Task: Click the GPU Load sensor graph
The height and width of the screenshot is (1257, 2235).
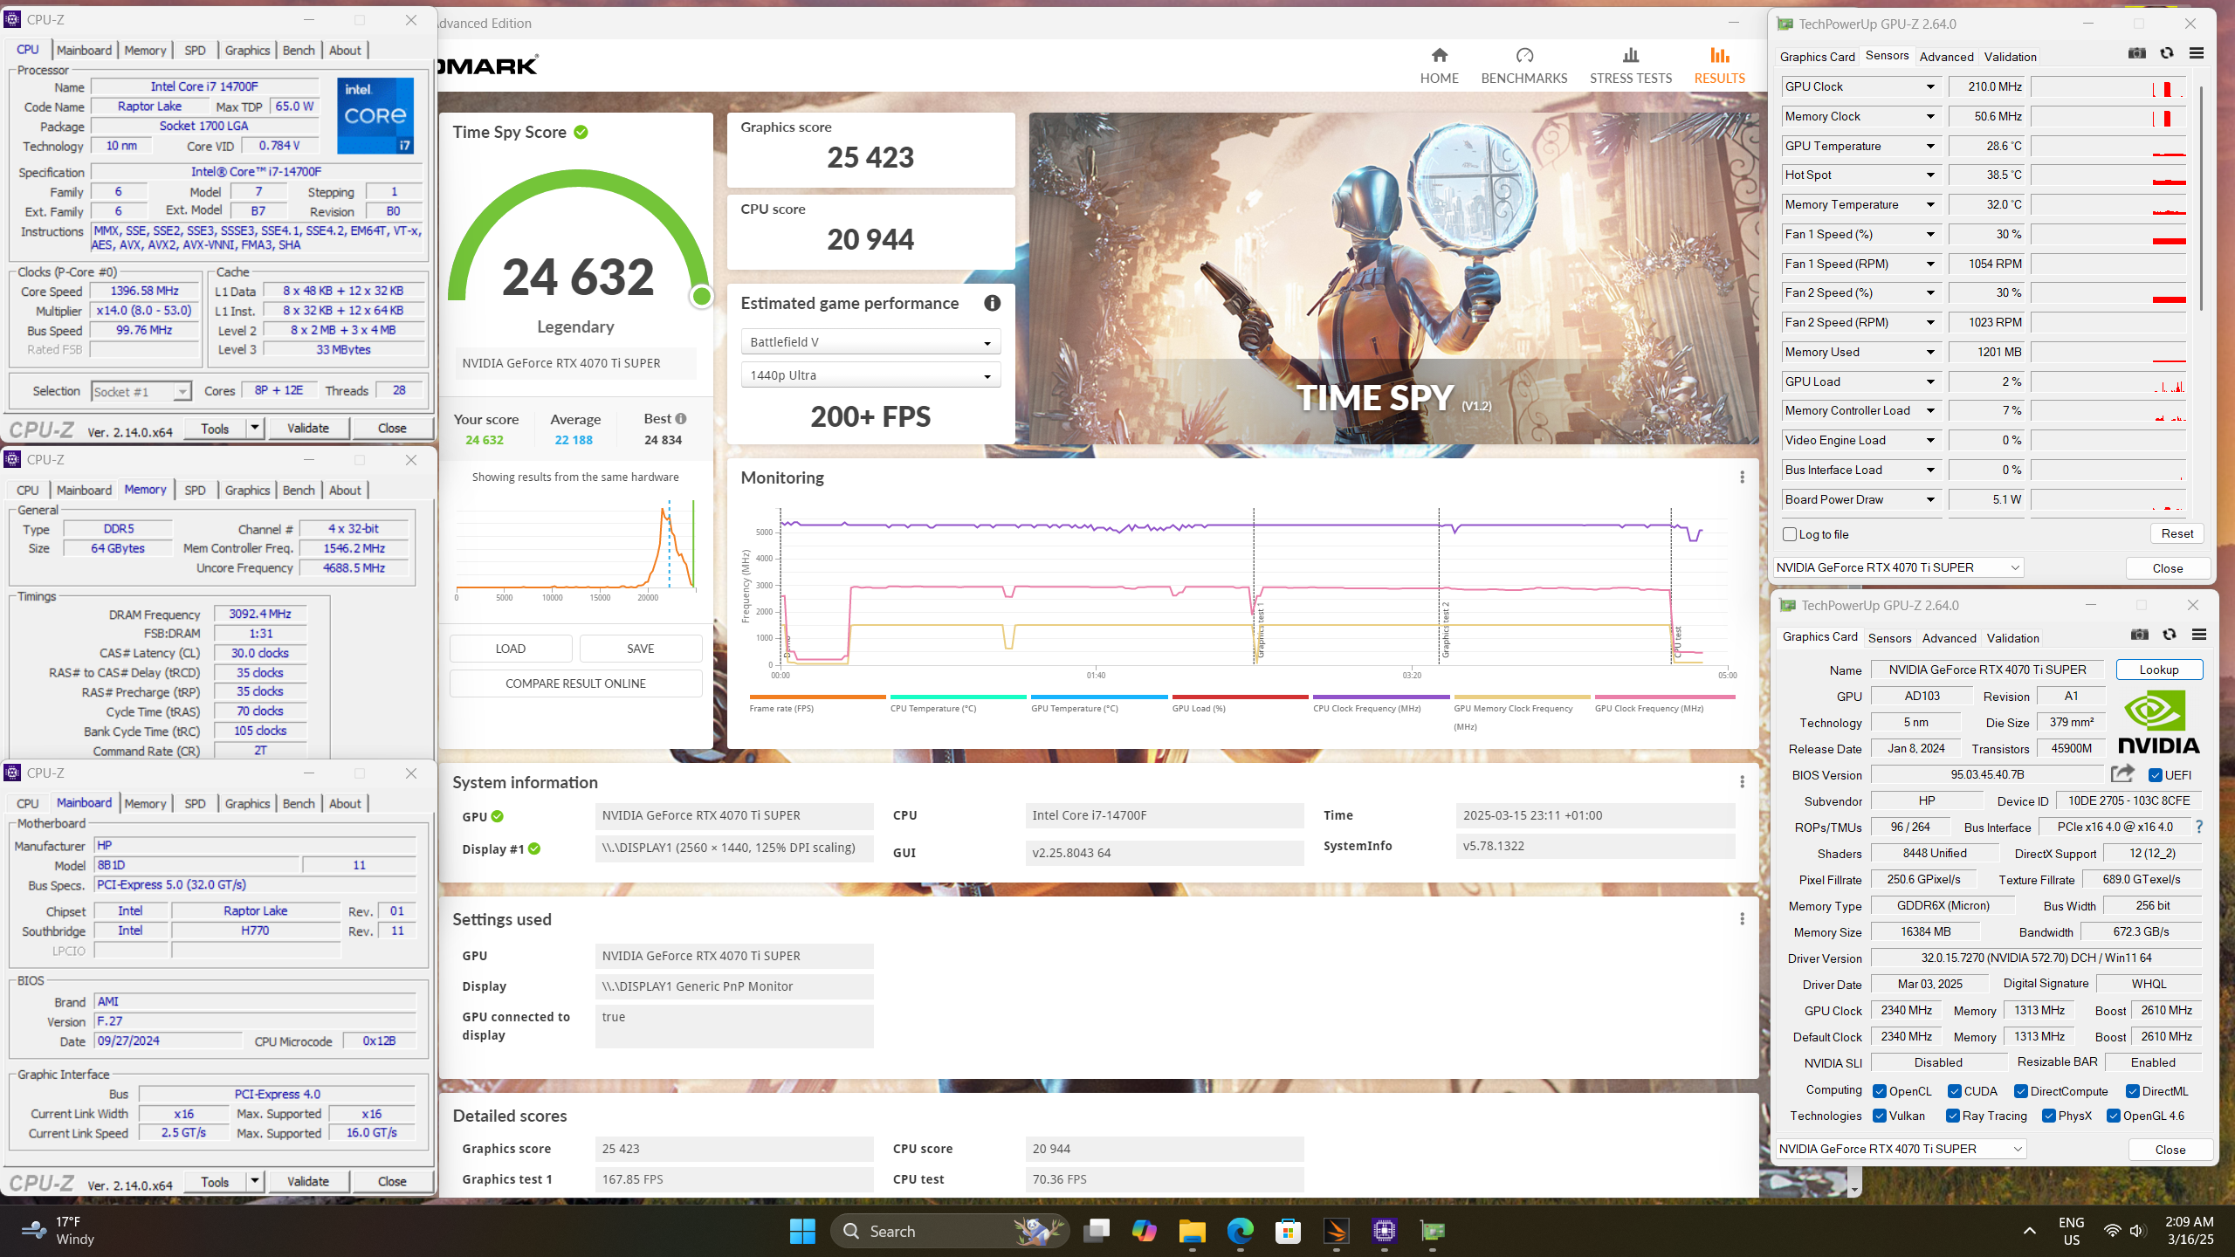Action: 2108,381
